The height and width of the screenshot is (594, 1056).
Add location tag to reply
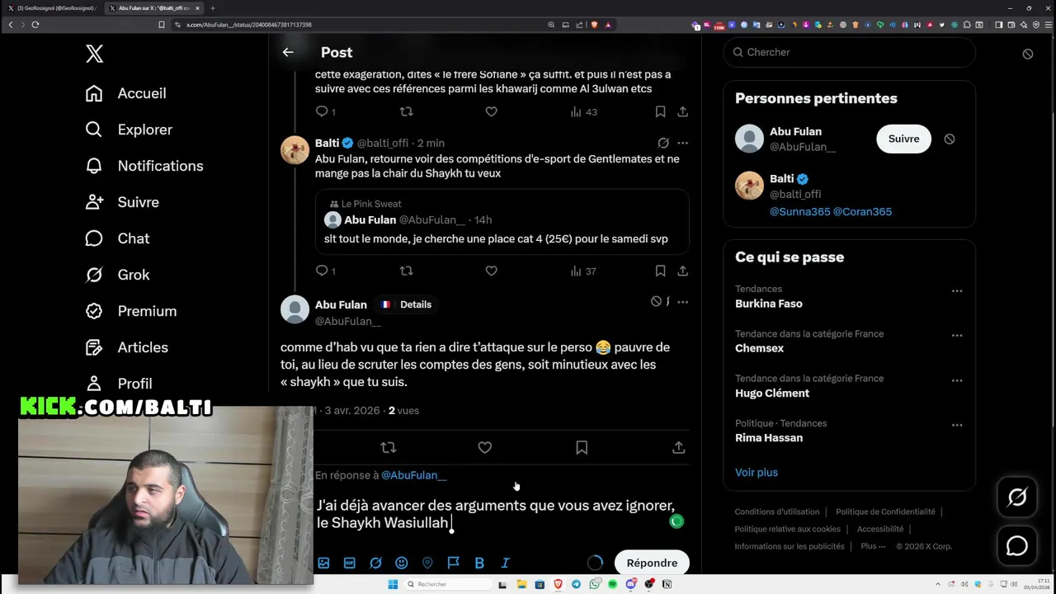(x=427, y=563)
